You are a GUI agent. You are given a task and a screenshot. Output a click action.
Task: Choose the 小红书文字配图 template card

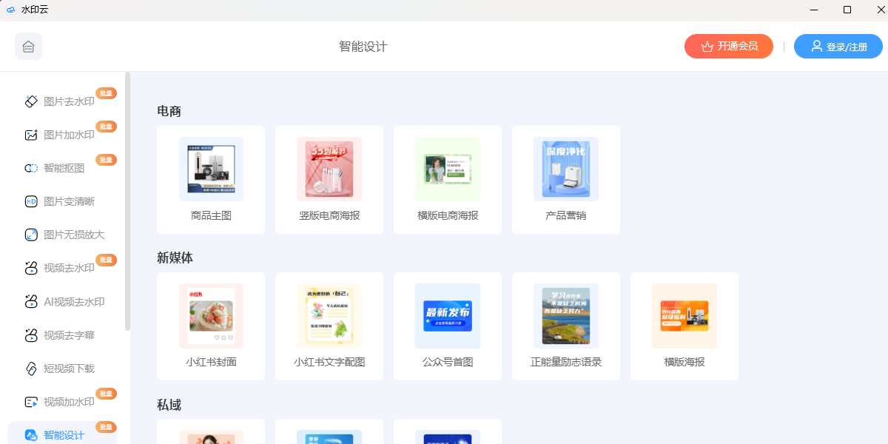[x=329, y=326]
